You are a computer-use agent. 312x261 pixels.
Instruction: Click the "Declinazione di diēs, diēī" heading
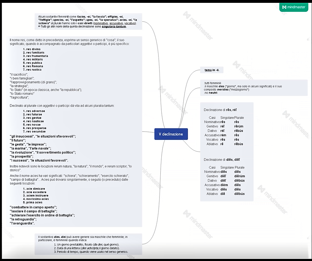pos(222,160)
